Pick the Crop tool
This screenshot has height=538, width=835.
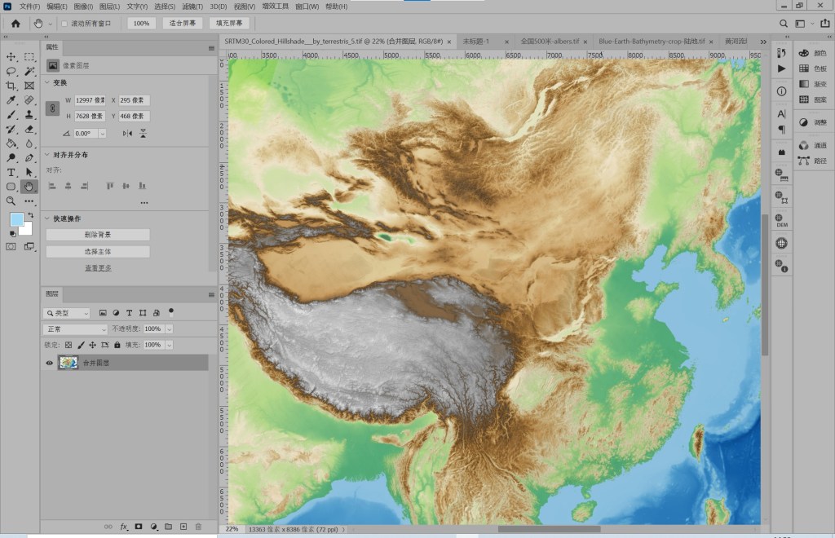point(11,86)
